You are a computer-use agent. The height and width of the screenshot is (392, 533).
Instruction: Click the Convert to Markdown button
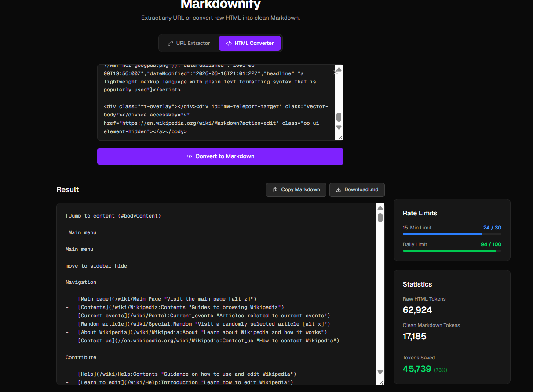pos(220,156)
